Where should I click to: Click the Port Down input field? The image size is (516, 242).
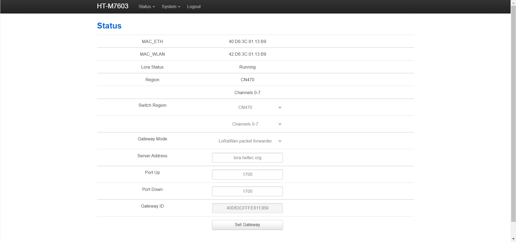(x=247, y=191)
